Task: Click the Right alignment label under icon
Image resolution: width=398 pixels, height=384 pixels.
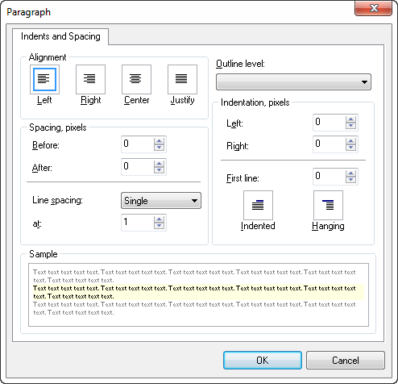Action: [x=91, y=100]
